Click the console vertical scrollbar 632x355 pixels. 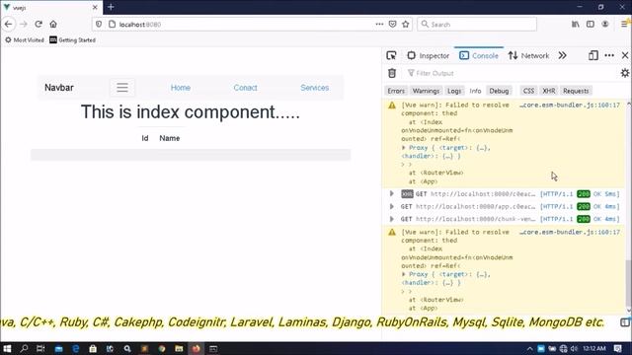[x=628, y=283]
